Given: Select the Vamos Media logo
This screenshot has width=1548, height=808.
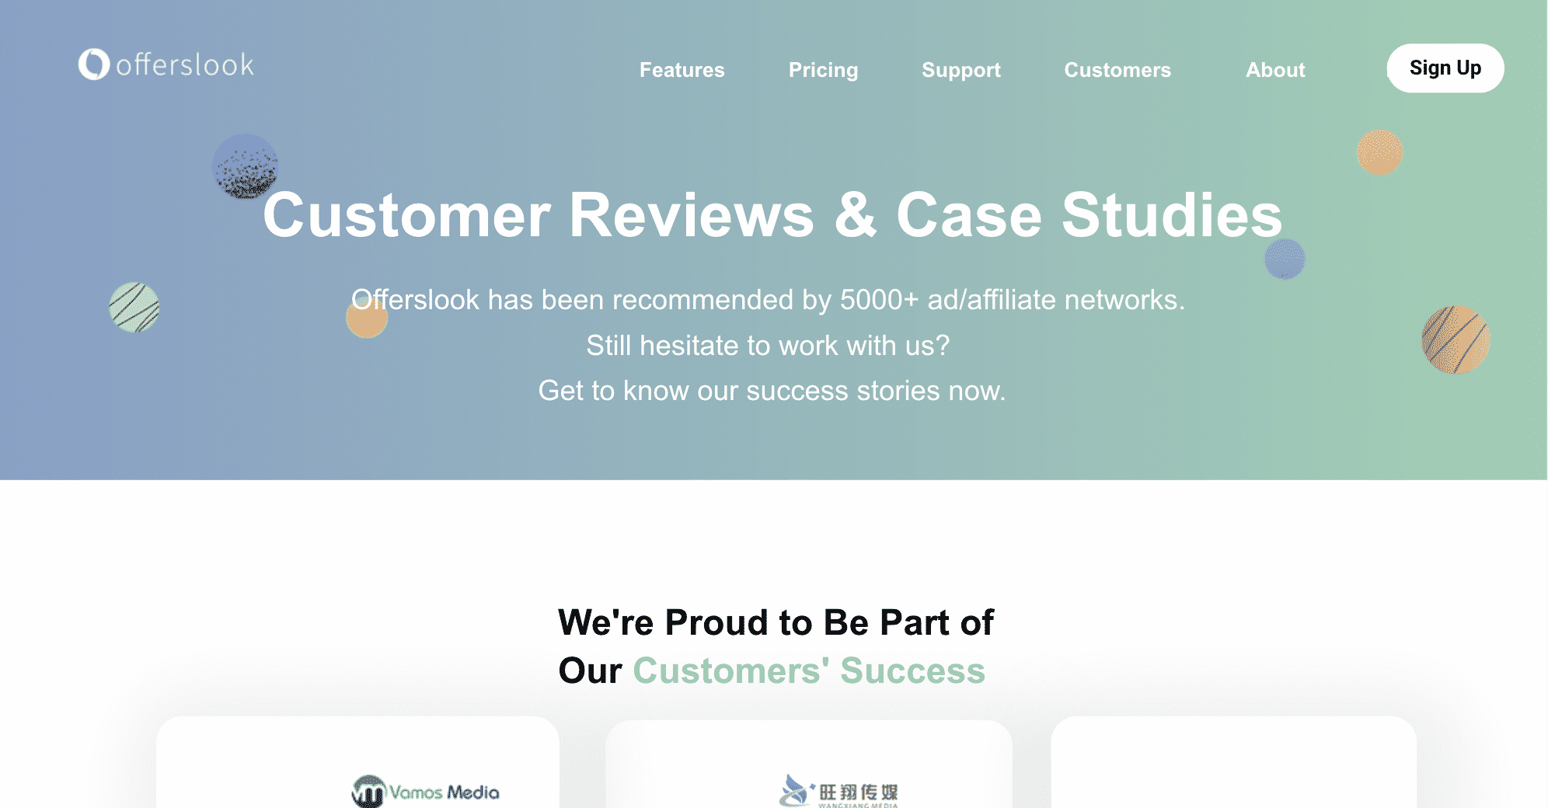Looking at the screenshot, I should click(426, 792).
